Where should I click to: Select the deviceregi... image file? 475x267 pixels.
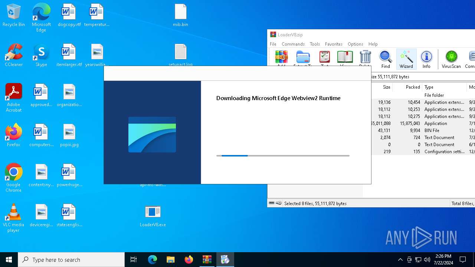pyautogui.click(x=41, y=216)
